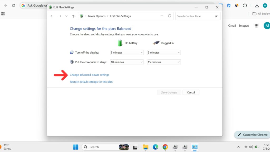Viewport: 270px width, 152px height.
Task: Click the Power Options breadcrumb
Action: (x=97, y=16)
